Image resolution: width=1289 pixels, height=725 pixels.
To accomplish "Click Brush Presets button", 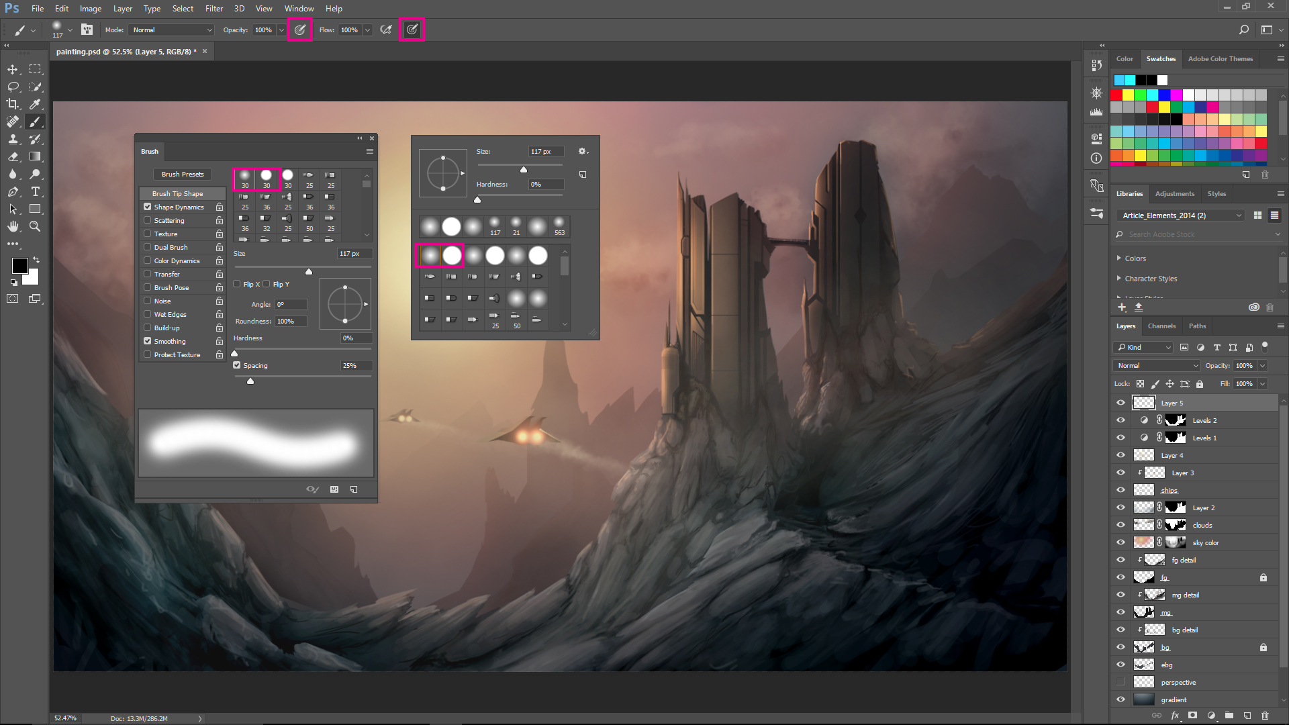I will click(x=181, y=173).
